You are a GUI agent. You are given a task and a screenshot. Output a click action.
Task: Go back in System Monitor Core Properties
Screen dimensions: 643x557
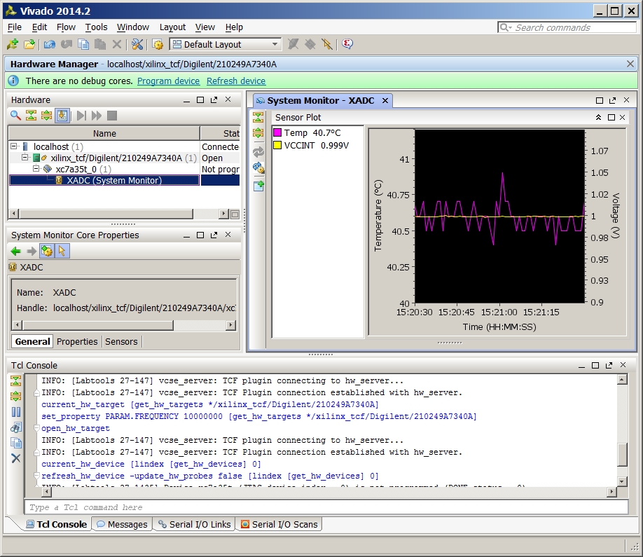[16, 251]
